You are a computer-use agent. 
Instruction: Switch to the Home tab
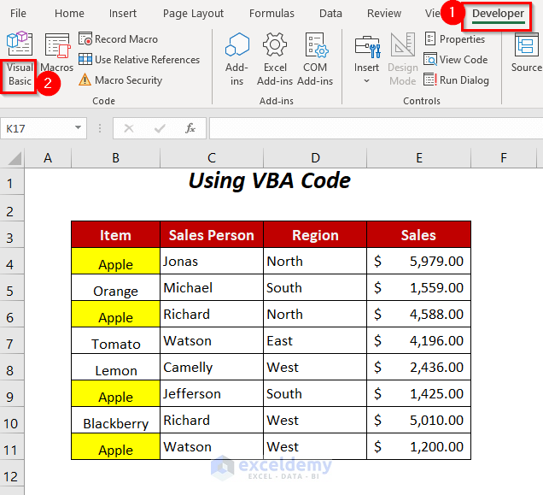point(69,13)
